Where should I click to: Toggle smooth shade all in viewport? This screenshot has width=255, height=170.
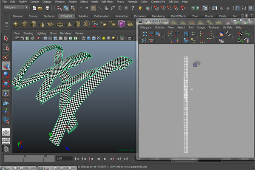(x=88, y=38)
